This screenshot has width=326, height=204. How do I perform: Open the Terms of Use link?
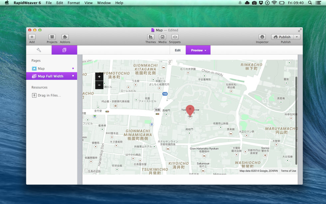(x=288, y=171)
